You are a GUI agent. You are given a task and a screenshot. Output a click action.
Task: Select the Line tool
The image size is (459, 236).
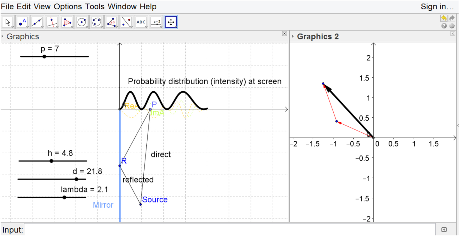(37, 22)
